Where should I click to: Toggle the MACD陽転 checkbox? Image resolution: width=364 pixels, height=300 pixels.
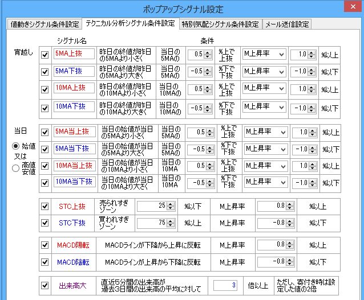[x=45, y=245]
